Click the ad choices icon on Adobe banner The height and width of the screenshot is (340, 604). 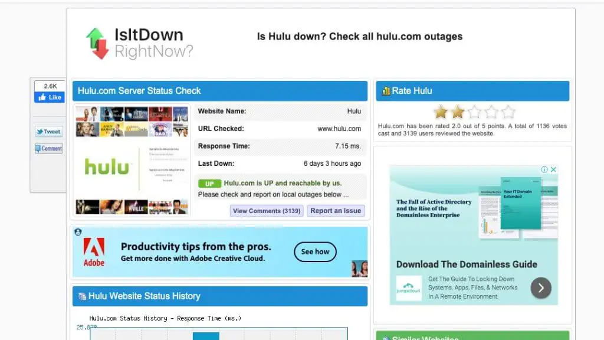[x=78, y=232]
